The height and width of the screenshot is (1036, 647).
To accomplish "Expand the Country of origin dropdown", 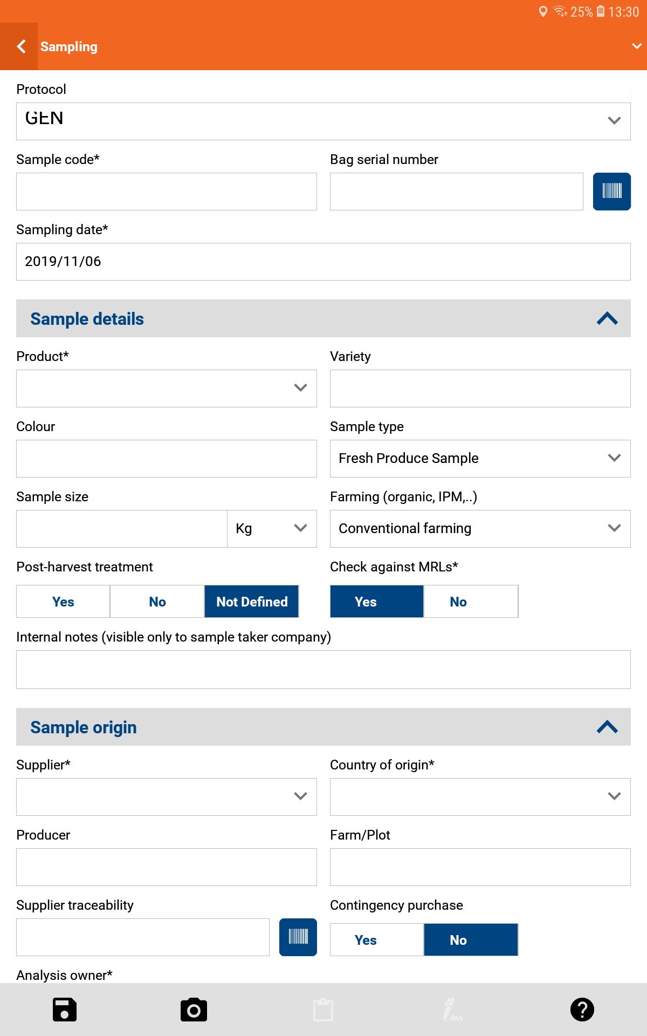I will (x=480, y=797).
